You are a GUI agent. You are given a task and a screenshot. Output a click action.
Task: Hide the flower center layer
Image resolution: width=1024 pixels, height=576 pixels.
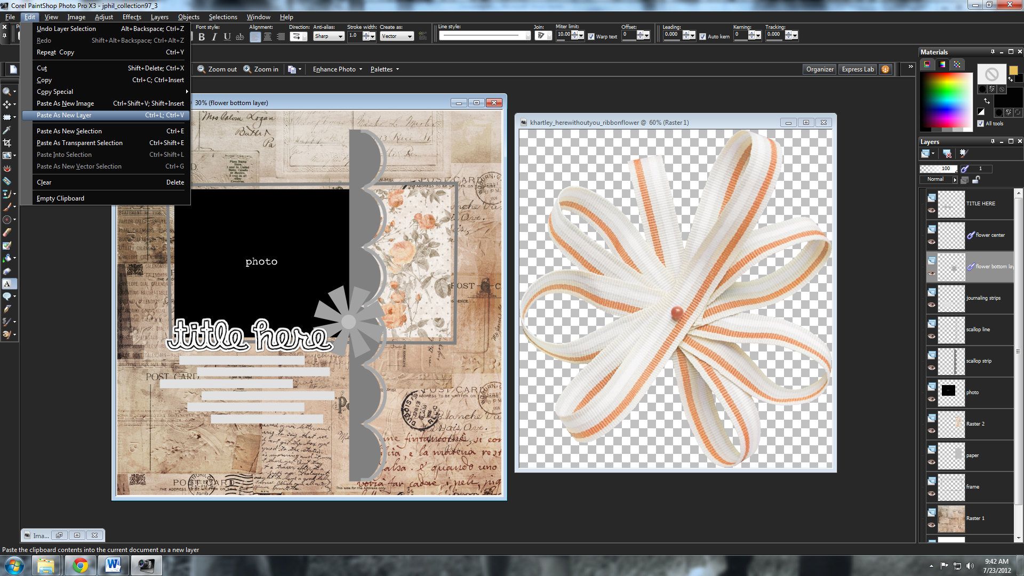click(931, 242)
